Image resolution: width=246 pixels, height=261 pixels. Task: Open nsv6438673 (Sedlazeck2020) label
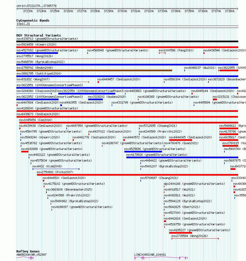pyautogui.click(x=38, y=114)
